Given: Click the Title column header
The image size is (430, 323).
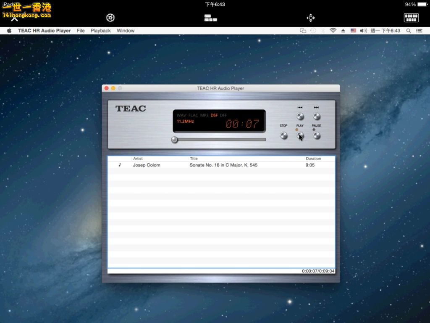Looking at the screenshot, I should click(194, 159).
